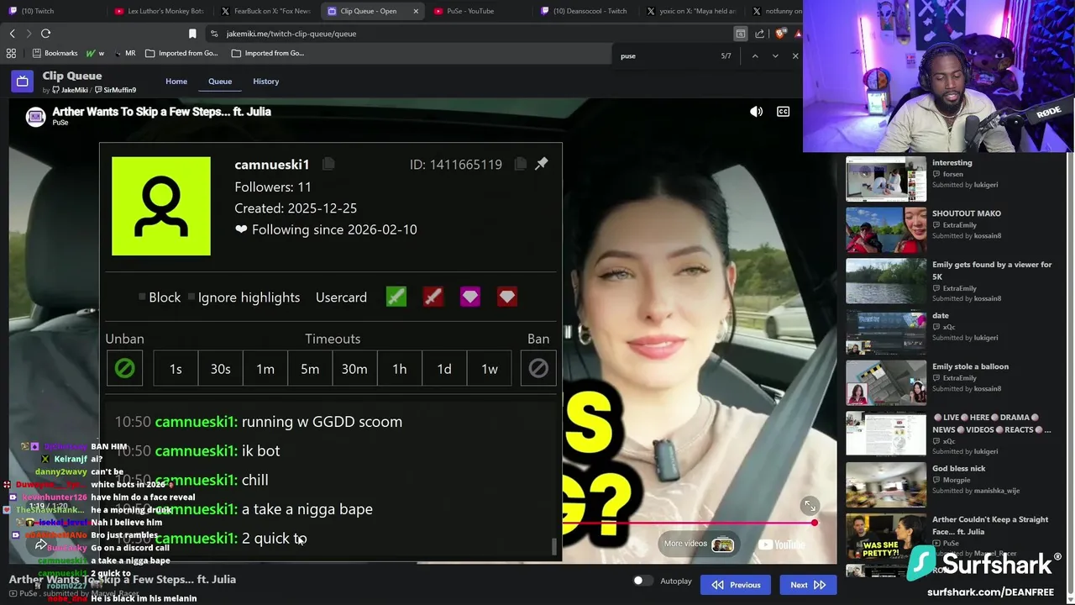Click the bookmark icon in the address bar
Screen dimensions: 1075x605
pyautogui.click(x=192, y=34)
